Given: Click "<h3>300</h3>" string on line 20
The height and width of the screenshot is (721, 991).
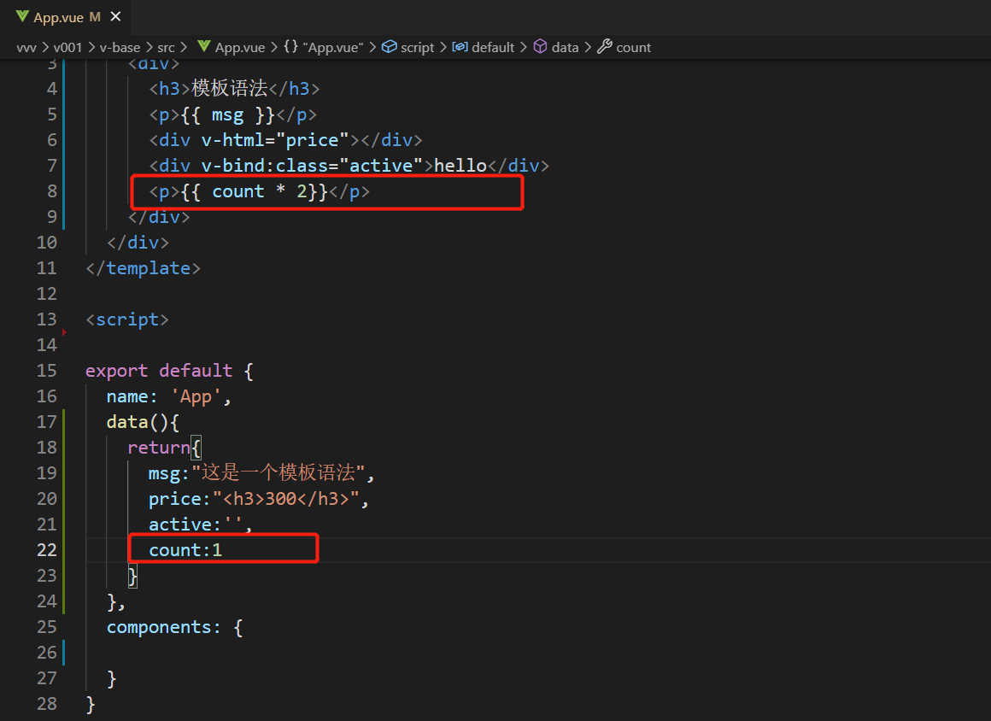Looking at the screenshot, I should point(285,499).
